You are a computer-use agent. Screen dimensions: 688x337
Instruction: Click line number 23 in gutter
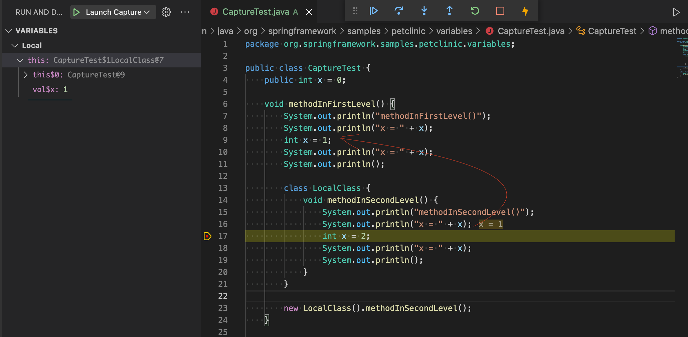[223, 308]
